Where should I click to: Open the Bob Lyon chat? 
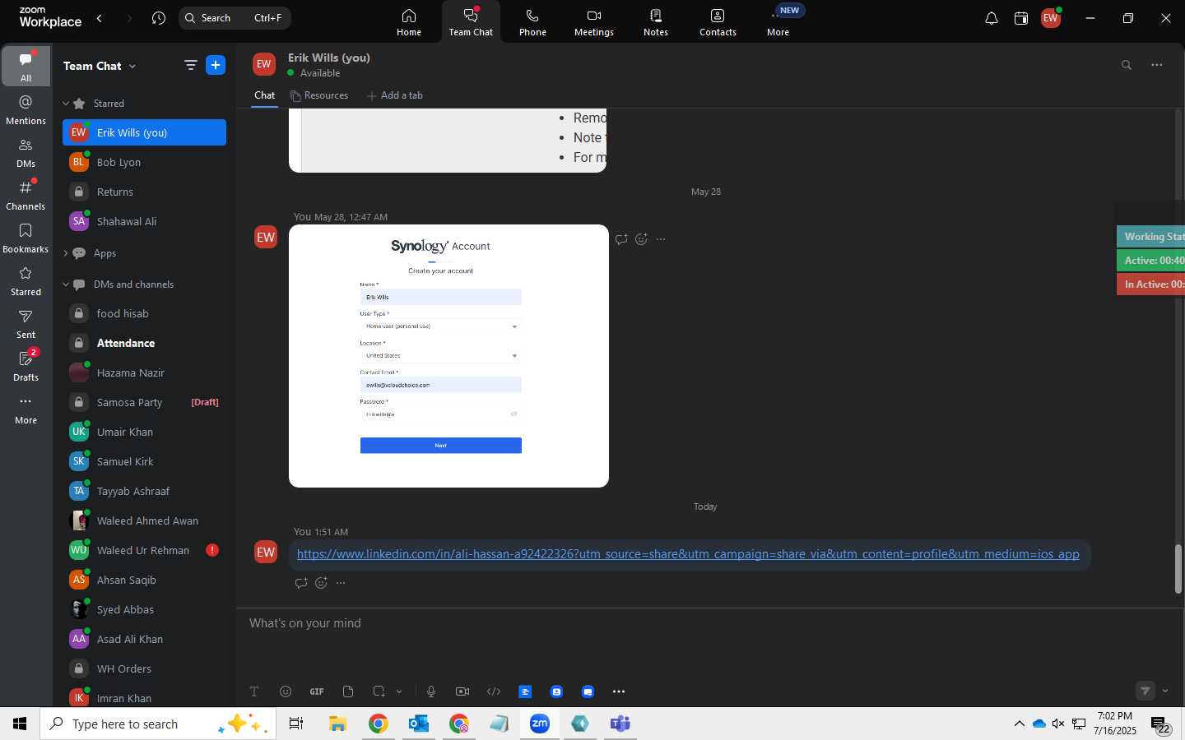144,162
